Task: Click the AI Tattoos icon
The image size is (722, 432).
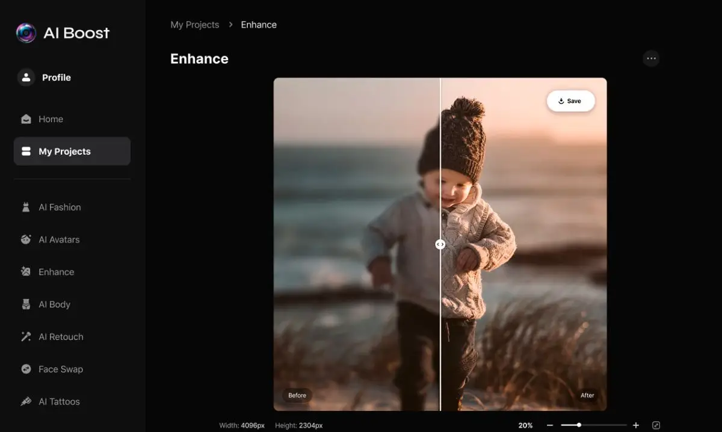Action: point(26,402)
